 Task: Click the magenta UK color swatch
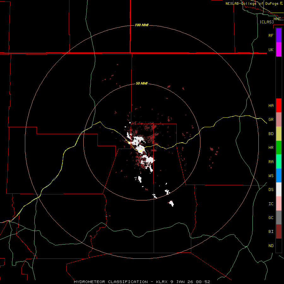[x=279, y=50]
